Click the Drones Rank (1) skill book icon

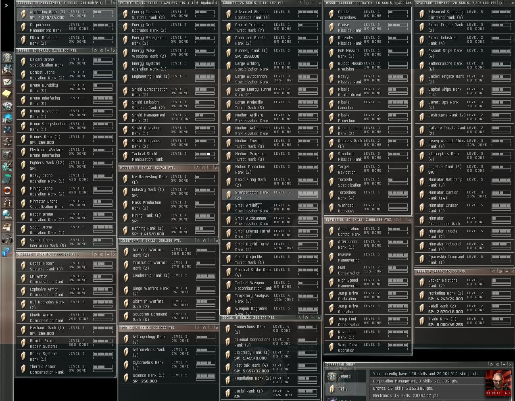click(x=23, y=139)
